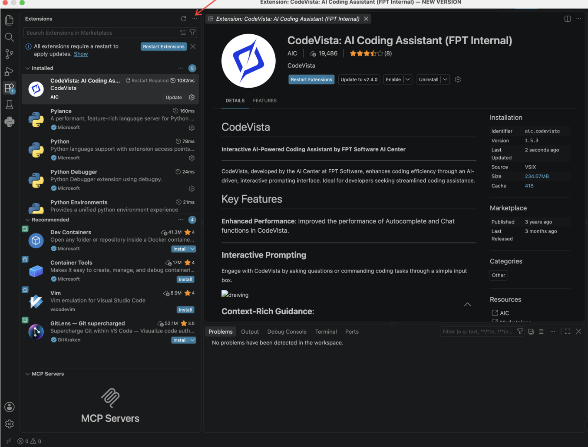Viewport: 588px width, 447px height.
Task: Open the Python view in activity bar
Action: coord(9,122)
